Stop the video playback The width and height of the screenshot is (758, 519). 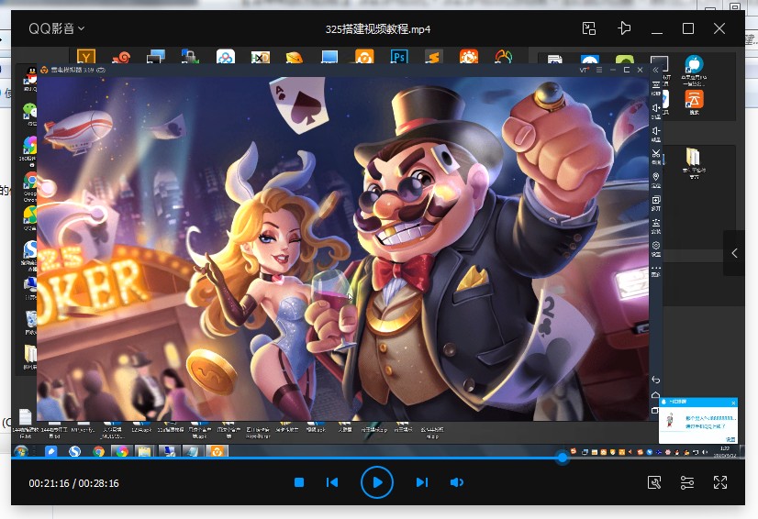coord(299,482)
